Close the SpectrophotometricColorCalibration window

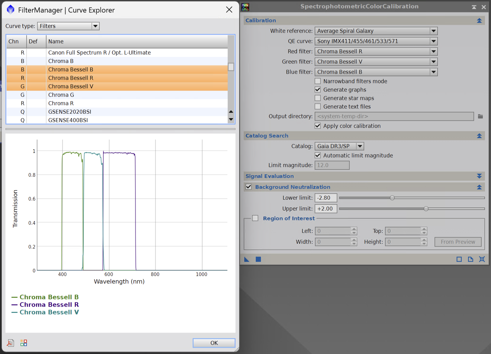[484, 7]
